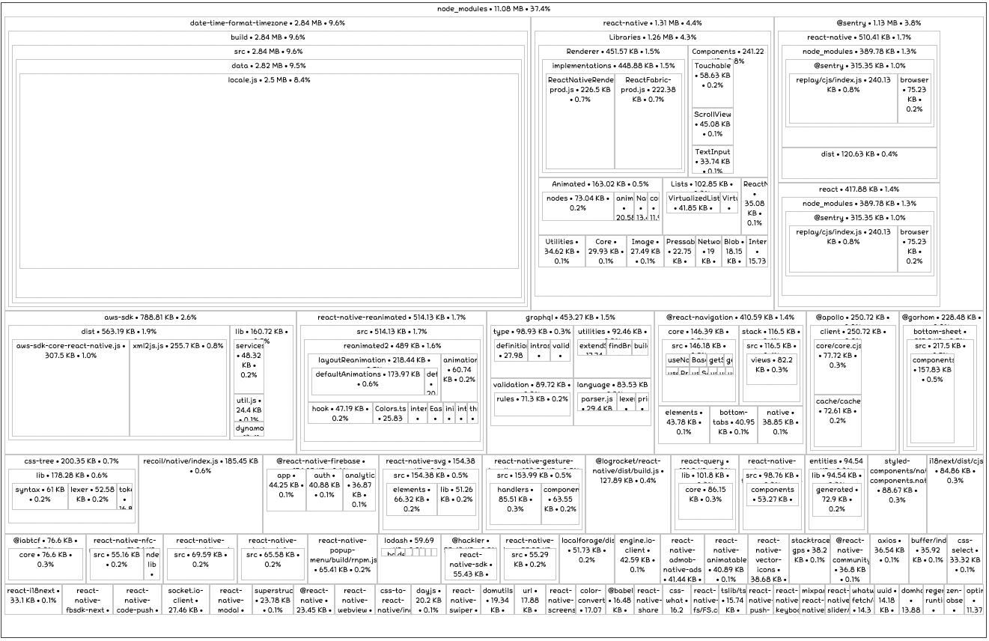Click the lexer 52.58 KB cell

coord(92,496)
